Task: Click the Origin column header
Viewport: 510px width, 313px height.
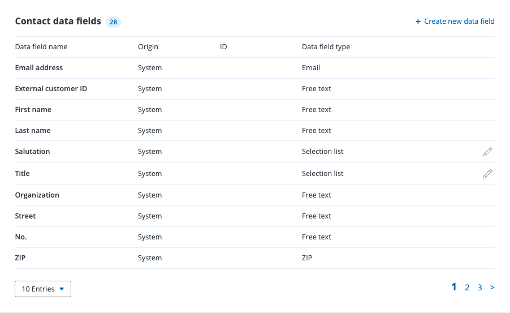Action: tap(148, 47)
